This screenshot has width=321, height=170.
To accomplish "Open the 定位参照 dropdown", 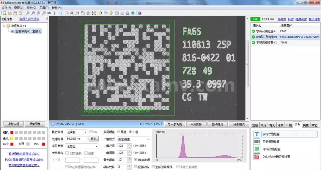I will [82, 146].
